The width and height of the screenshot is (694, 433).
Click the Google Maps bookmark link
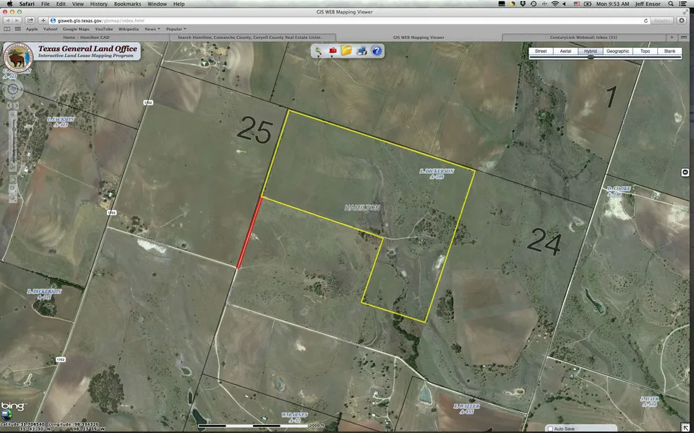[76, 30]
